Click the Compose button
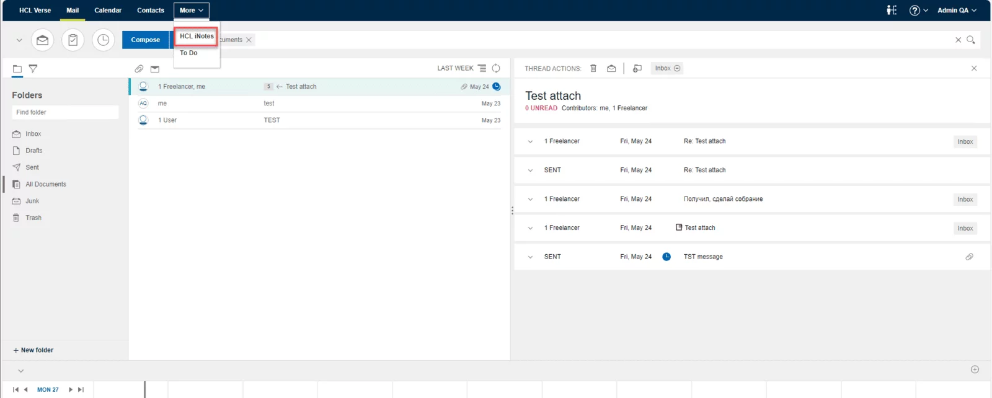Viewport: 992px width, 398px height. click(145, 40)
